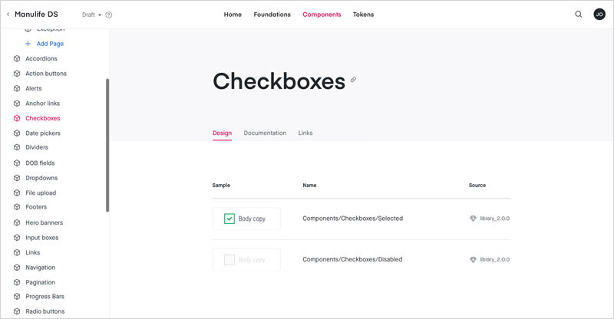Click the Disabled checkbox sample thumbnail
Image resolution: width=614 pixels, height=319 pixels.
click(246, 259)
